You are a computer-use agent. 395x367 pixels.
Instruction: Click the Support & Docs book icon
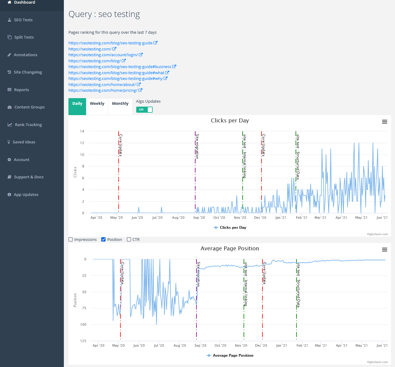9,177
